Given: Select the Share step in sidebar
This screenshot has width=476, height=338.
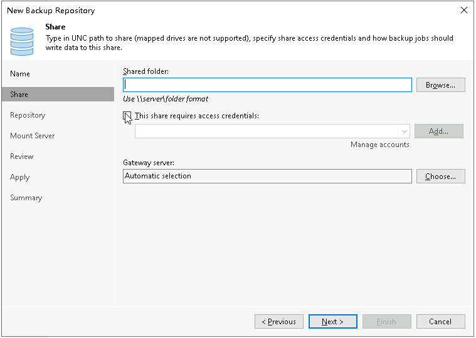Looking at the screenshot, I should point(19,95).
